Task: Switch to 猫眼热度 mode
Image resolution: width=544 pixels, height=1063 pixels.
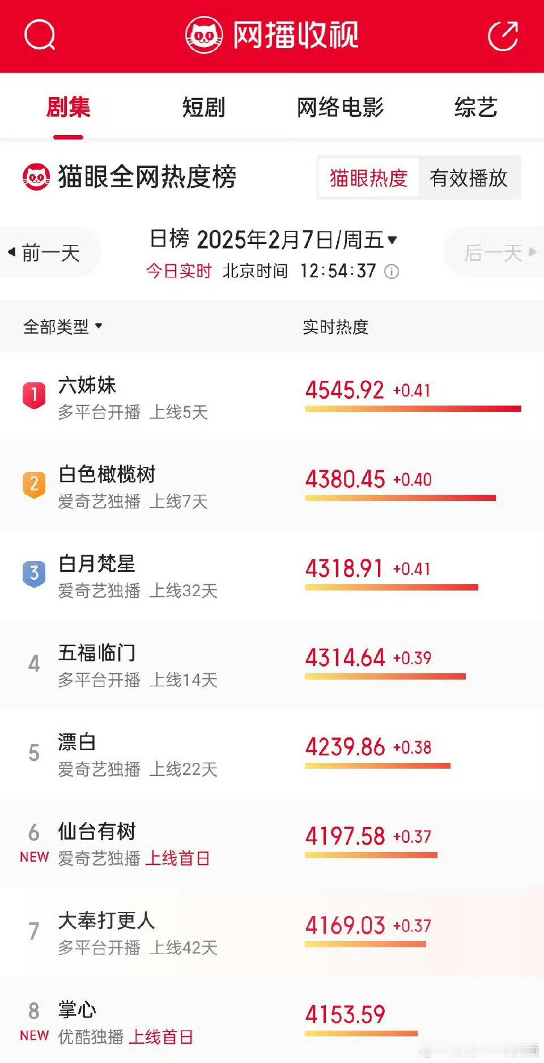Action: [368, 178]
